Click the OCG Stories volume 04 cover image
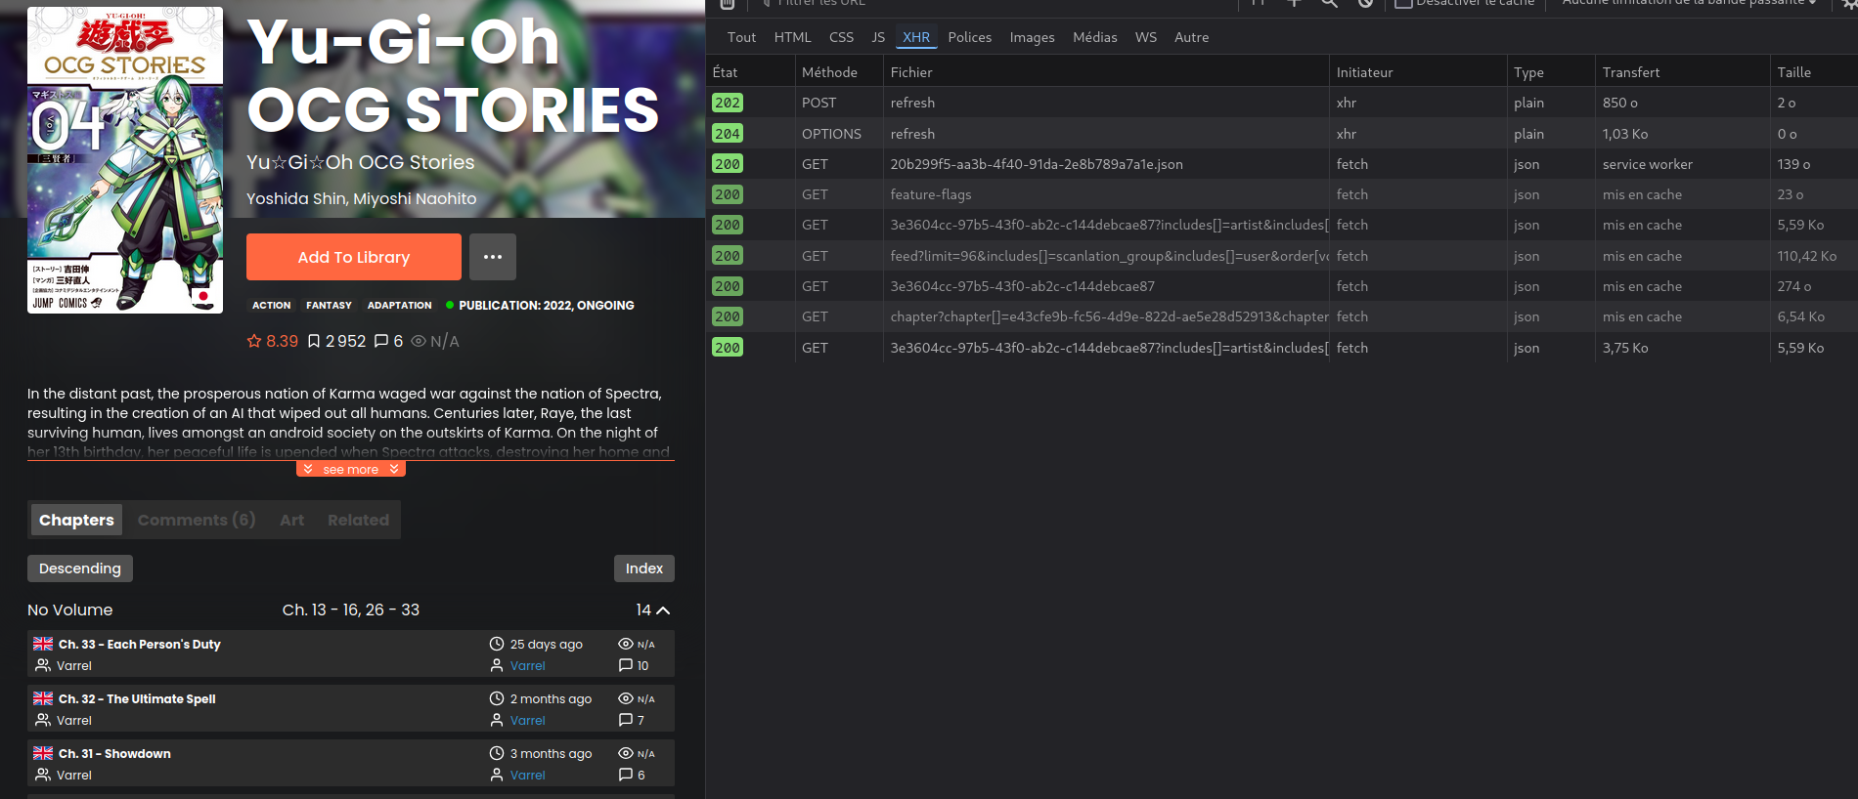 125,160
